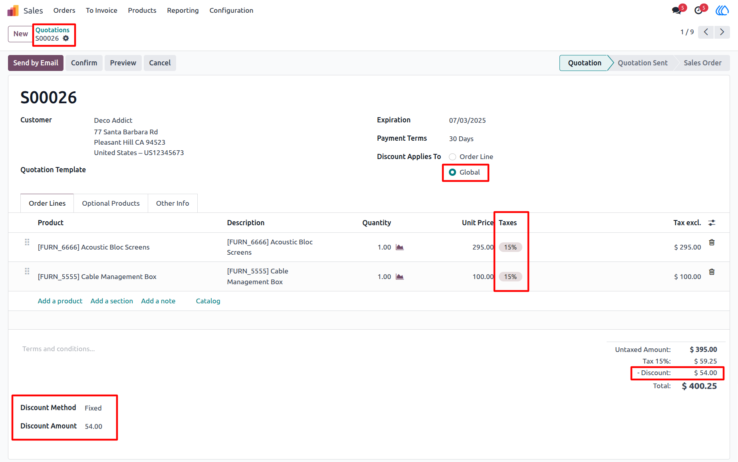Click the Send by Email button

pyautogui.click(x=36, y=63)
